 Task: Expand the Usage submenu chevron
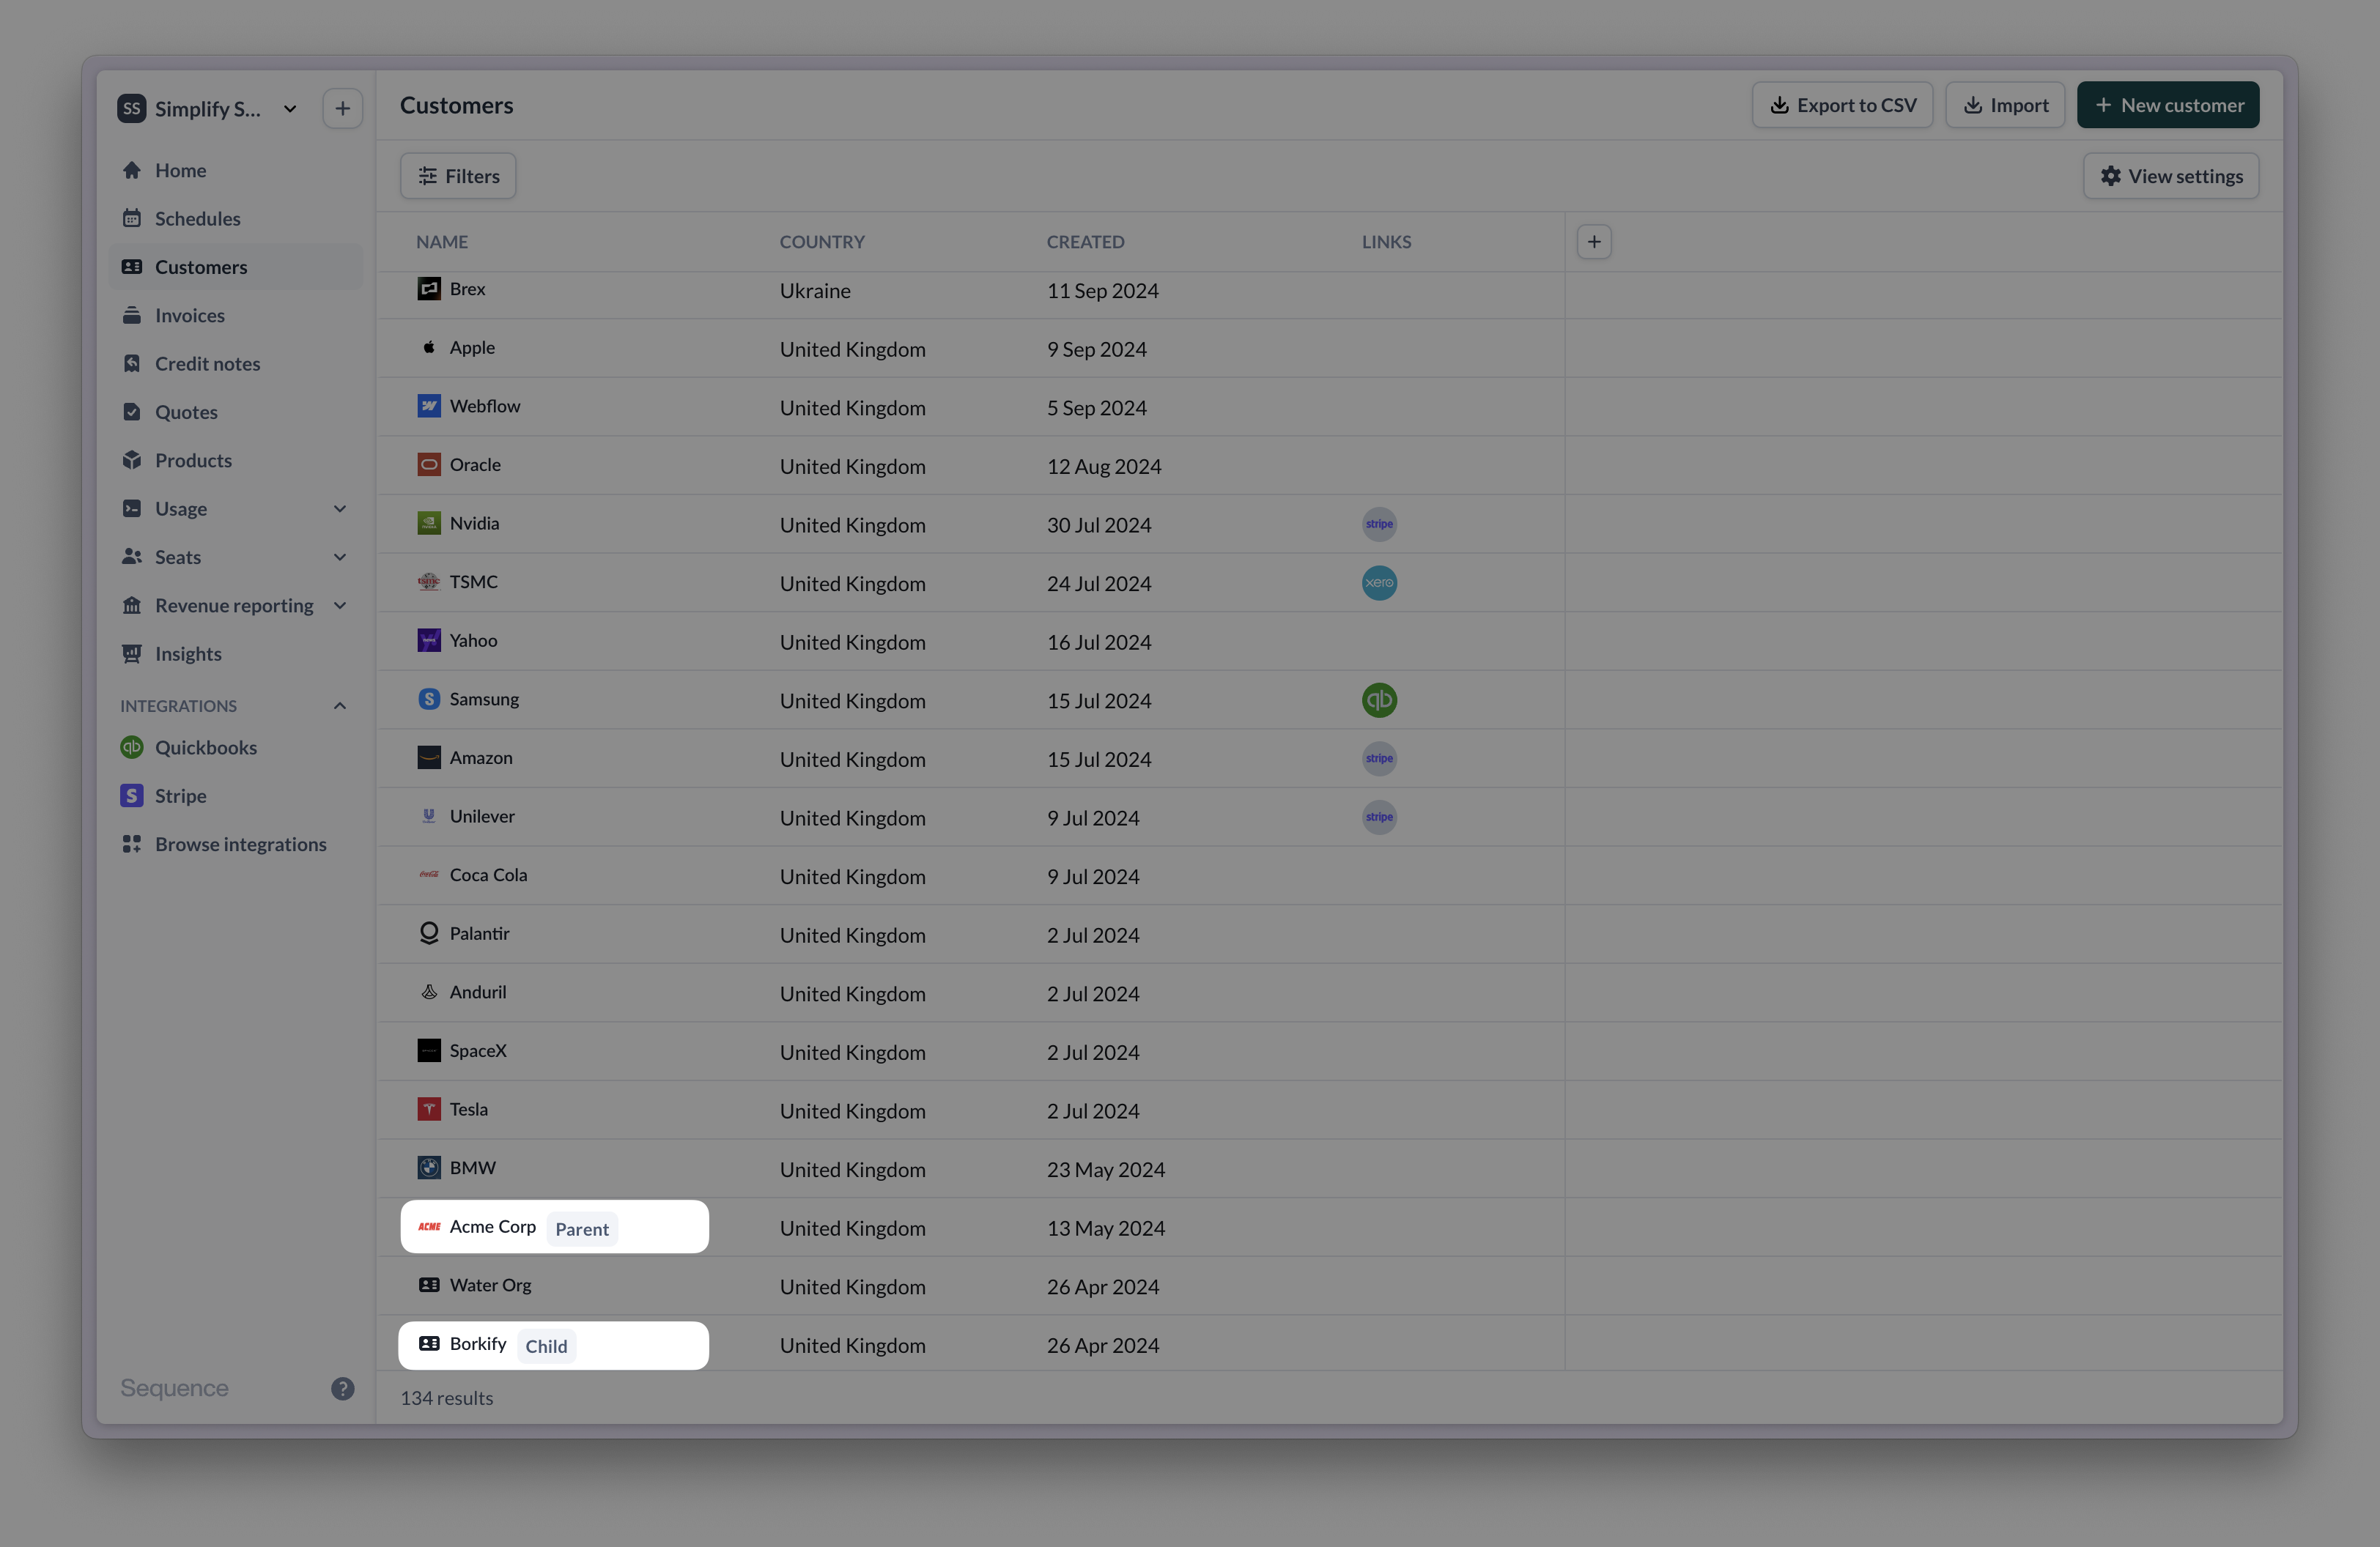pyautogui.click(x=340, y=510)
